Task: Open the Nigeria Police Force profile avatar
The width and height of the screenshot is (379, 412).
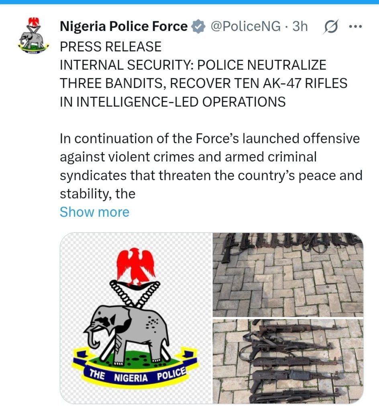Action: 34,36
